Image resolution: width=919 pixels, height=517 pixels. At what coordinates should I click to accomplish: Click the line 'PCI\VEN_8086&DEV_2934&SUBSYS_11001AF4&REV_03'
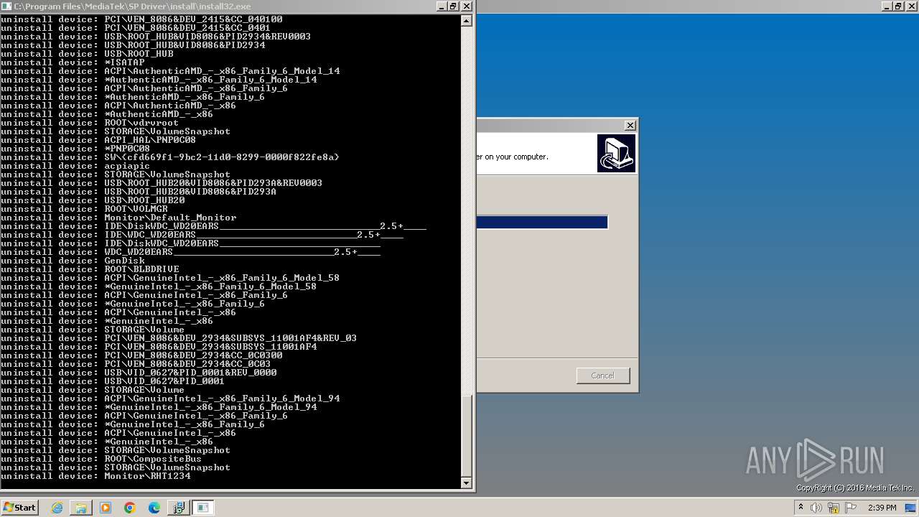[179, 338]
